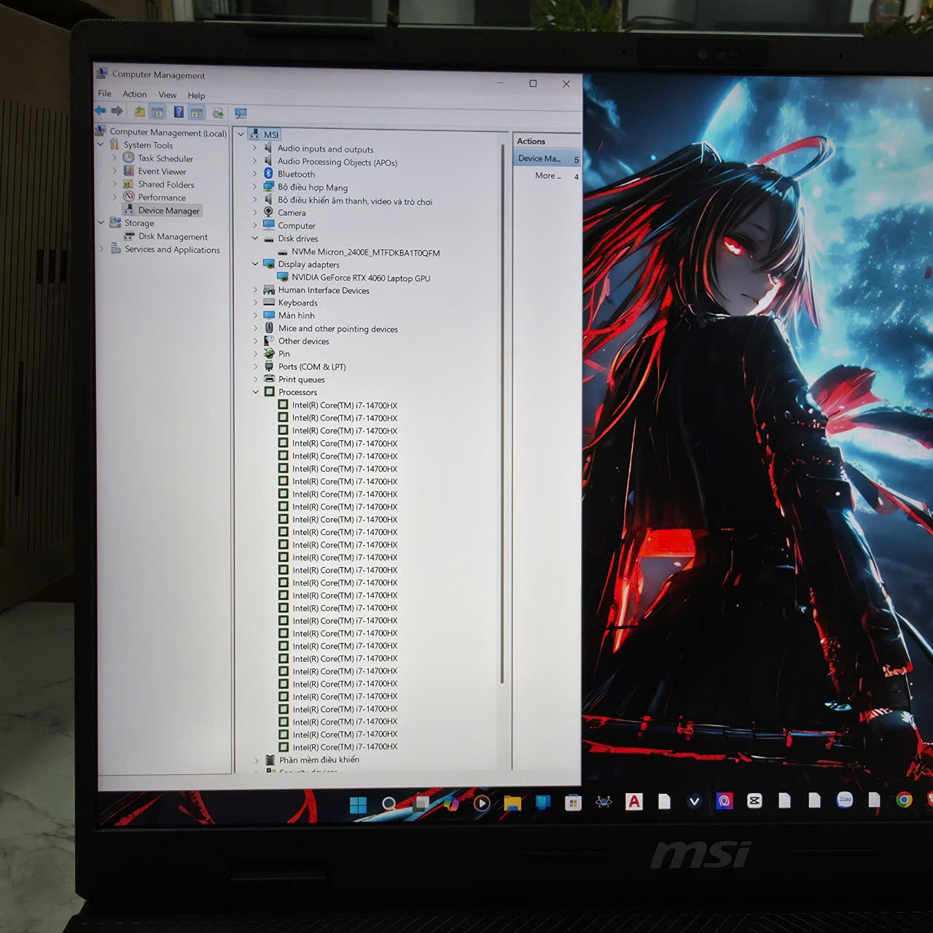Image resolution: width=933 pixels, height=933 pixels.
Task: Click the Update driver toolbar icon
Action: tap(218, 113)
